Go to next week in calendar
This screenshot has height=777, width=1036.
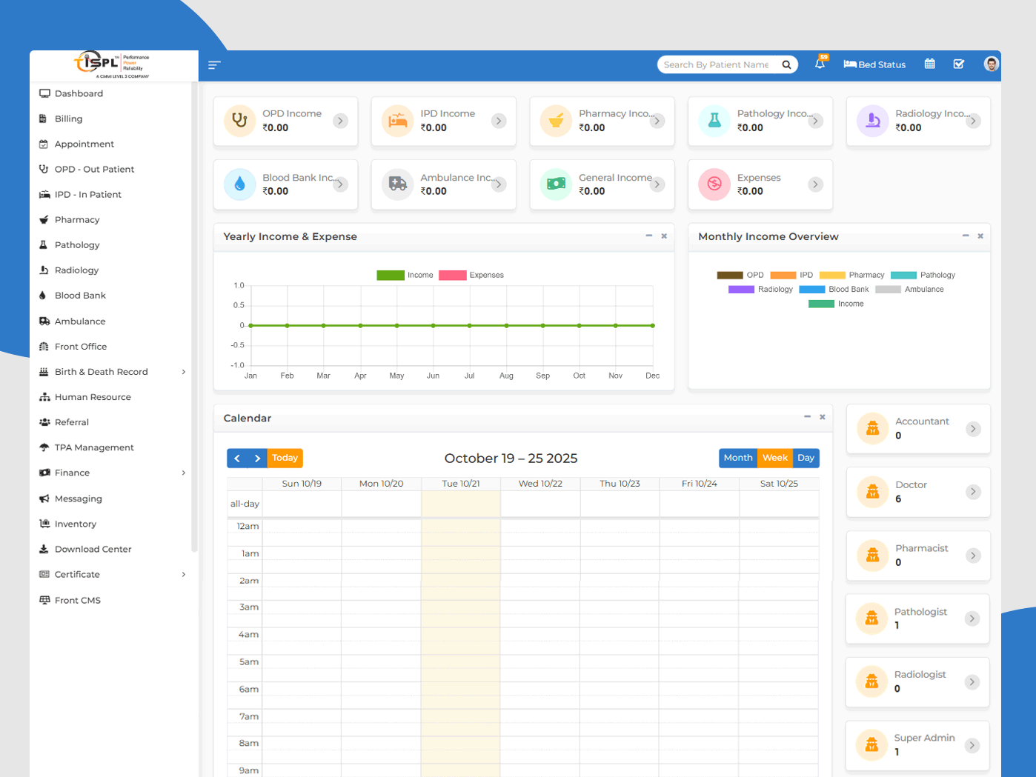pyautogui.click(x=257, y=458)
